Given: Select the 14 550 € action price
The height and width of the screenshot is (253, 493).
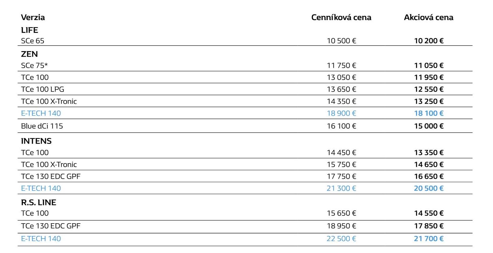Looking at the screenshot, I should [x=429, y=213].
